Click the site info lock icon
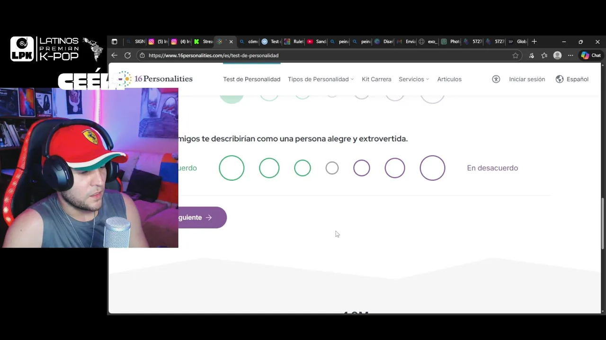This screenshot has width=606, height=340. [142, 55]
